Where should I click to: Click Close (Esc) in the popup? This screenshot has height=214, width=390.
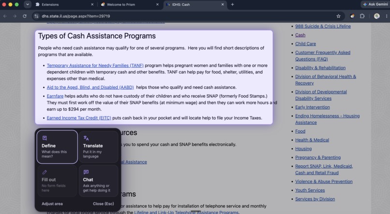click(104, 204)
